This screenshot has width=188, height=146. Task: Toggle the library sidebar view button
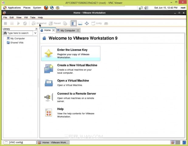(73, 23)
